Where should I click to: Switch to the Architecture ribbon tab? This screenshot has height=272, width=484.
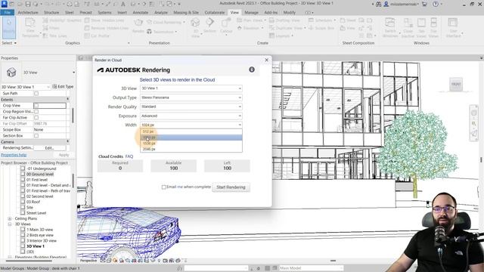point(28,12)
